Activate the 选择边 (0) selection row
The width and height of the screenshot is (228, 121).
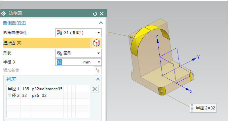47,43
